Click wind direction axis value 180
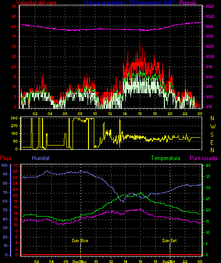 coord(14,133)
